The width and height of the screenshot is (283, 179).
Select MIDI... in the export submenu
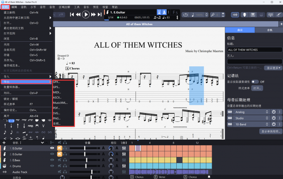57,92
